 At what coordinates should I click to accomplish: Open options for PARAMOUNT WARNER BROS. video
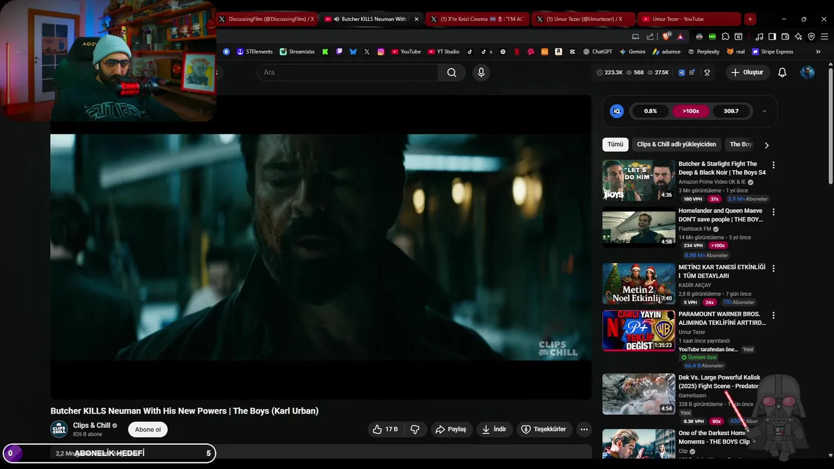pyautogui.click(x=773, y=315)
